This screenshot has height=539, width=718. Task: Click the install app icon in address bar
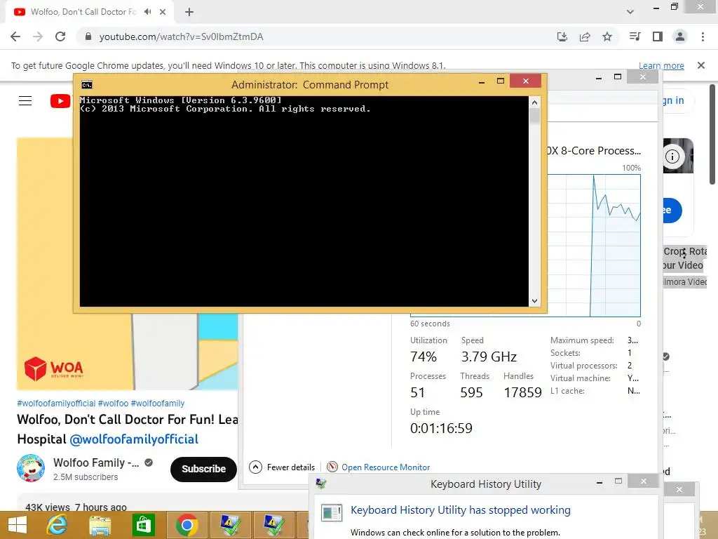coord(562,36)
